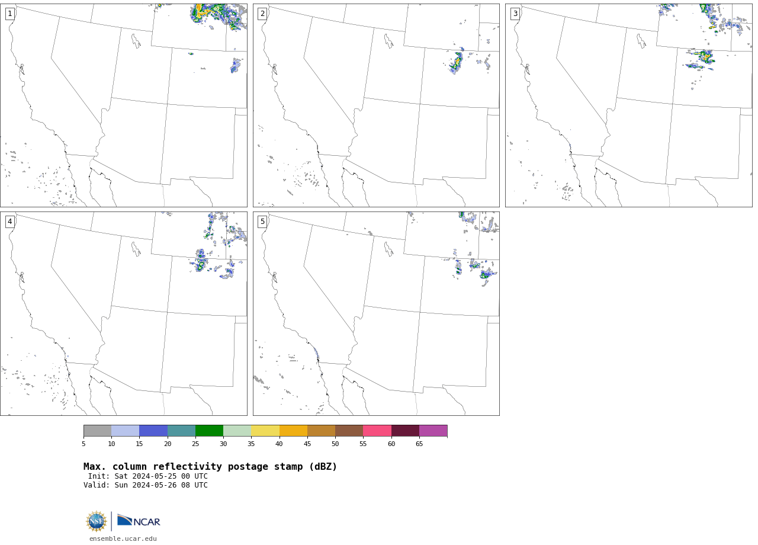Pick the brown 50–55 dBZ swatch

click(349, 431)
